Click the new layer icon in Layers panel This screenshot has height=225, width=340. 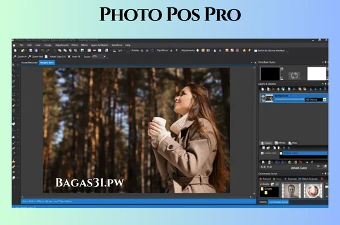coord(263,89)
